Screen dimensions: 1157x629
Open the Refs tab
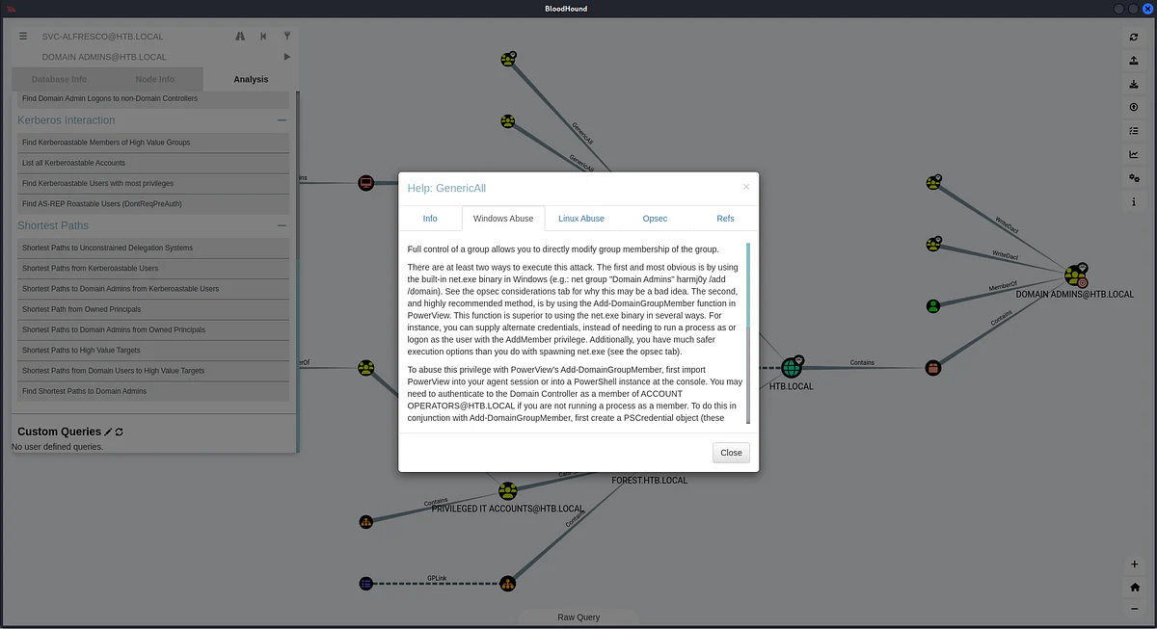[x=725, y=219]
